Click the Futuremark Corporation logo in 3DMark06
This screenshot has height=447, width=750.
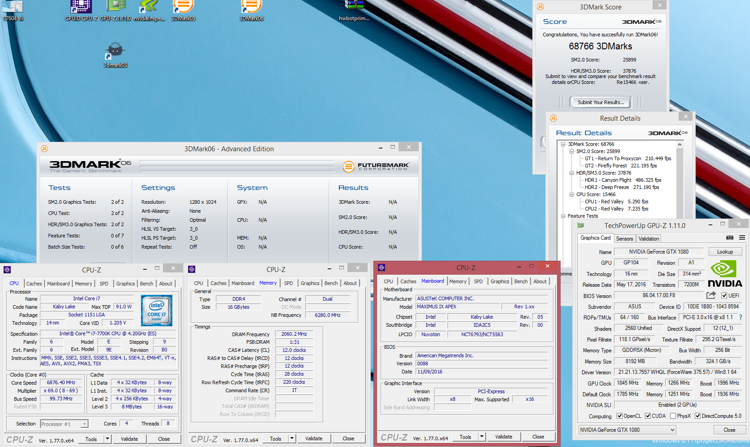pyautogui.click(x=376, y=167)
